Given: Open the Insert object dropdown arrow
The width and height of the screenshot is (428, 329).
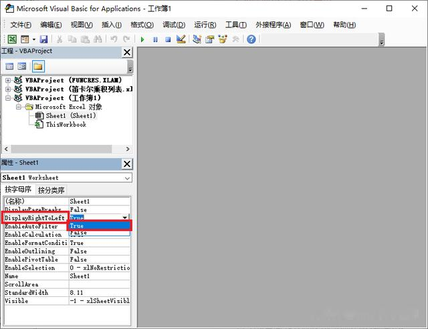Looking at the screenshot, I should tap(34, 39).
